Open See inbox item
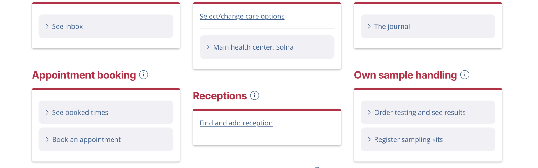 click(106, 26)
